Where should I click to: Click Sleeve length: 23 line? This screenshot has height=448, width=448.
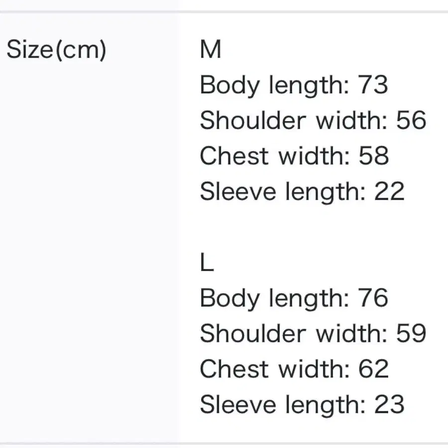tap(302, 406)
